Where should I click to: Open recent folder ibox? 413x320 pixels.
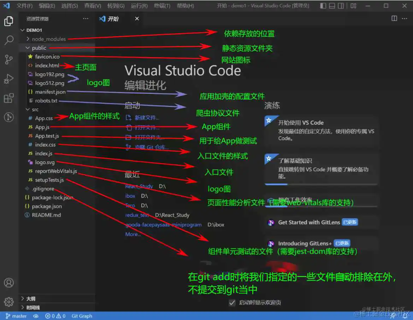[x=130, y=196]
